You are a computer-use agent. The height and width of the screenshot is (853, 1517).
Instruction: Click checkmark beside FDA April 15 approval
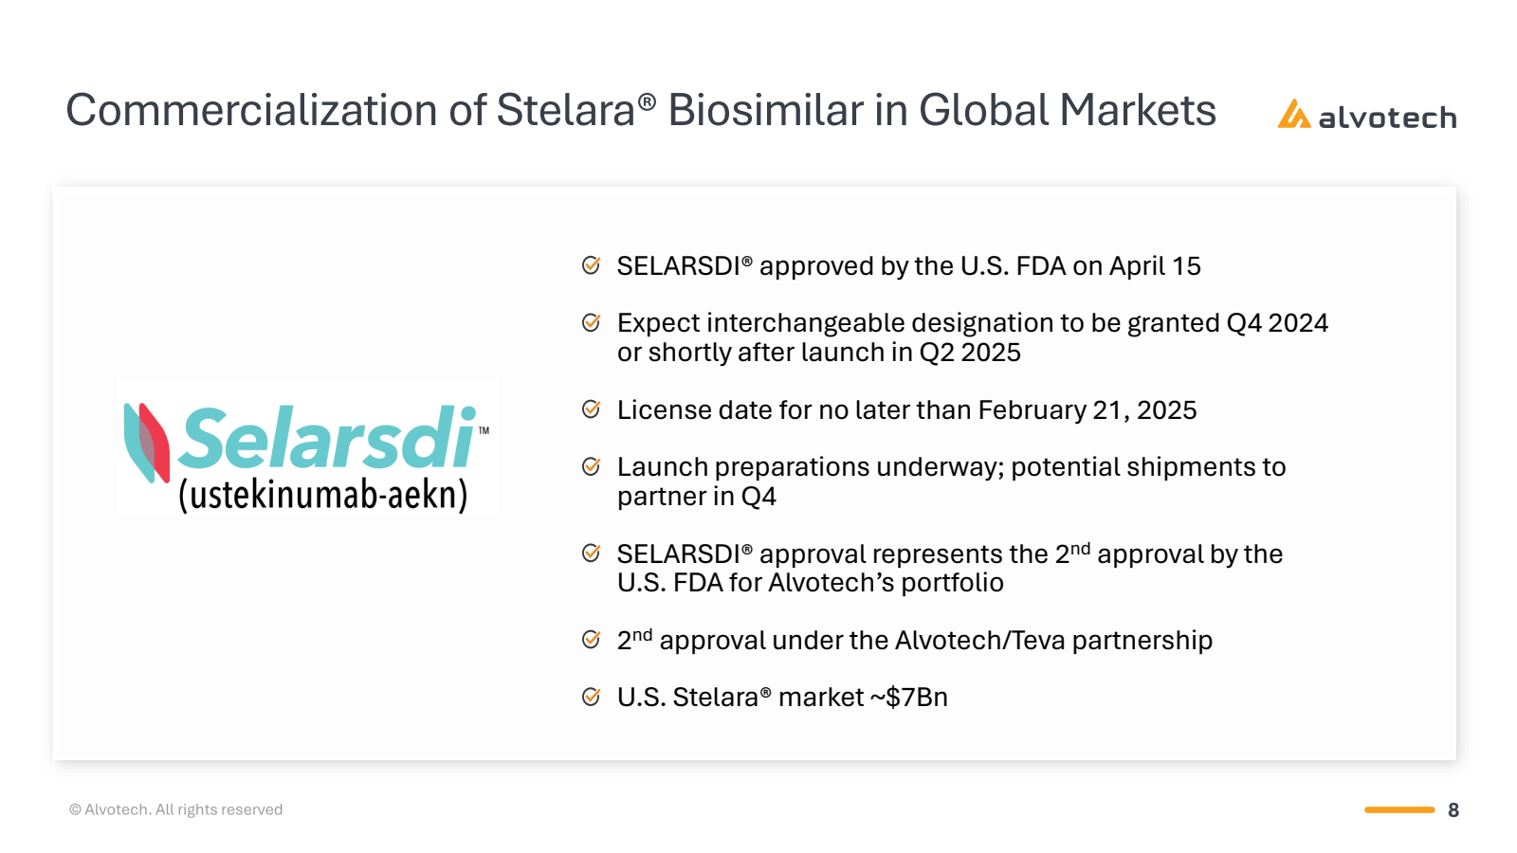tap(591, 265)
